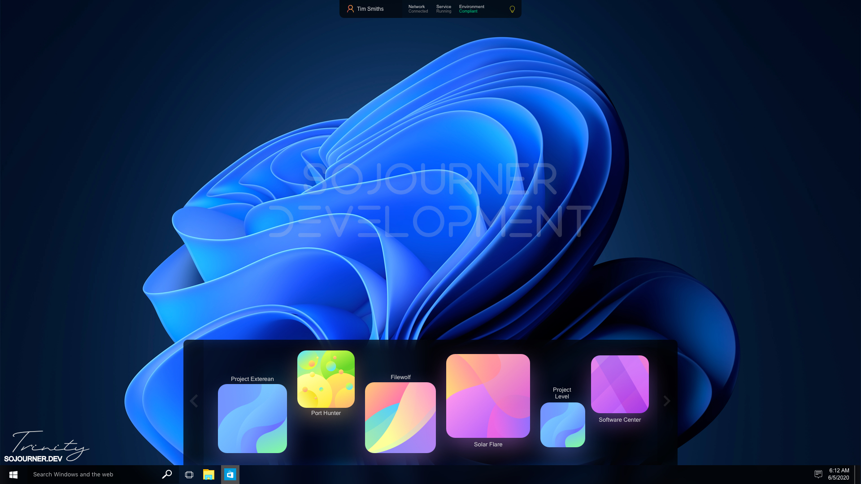This screenshot has width=861, height=484.
Task: Click the taskbar search magnifier icon
Action: click(x=167, y=474)
